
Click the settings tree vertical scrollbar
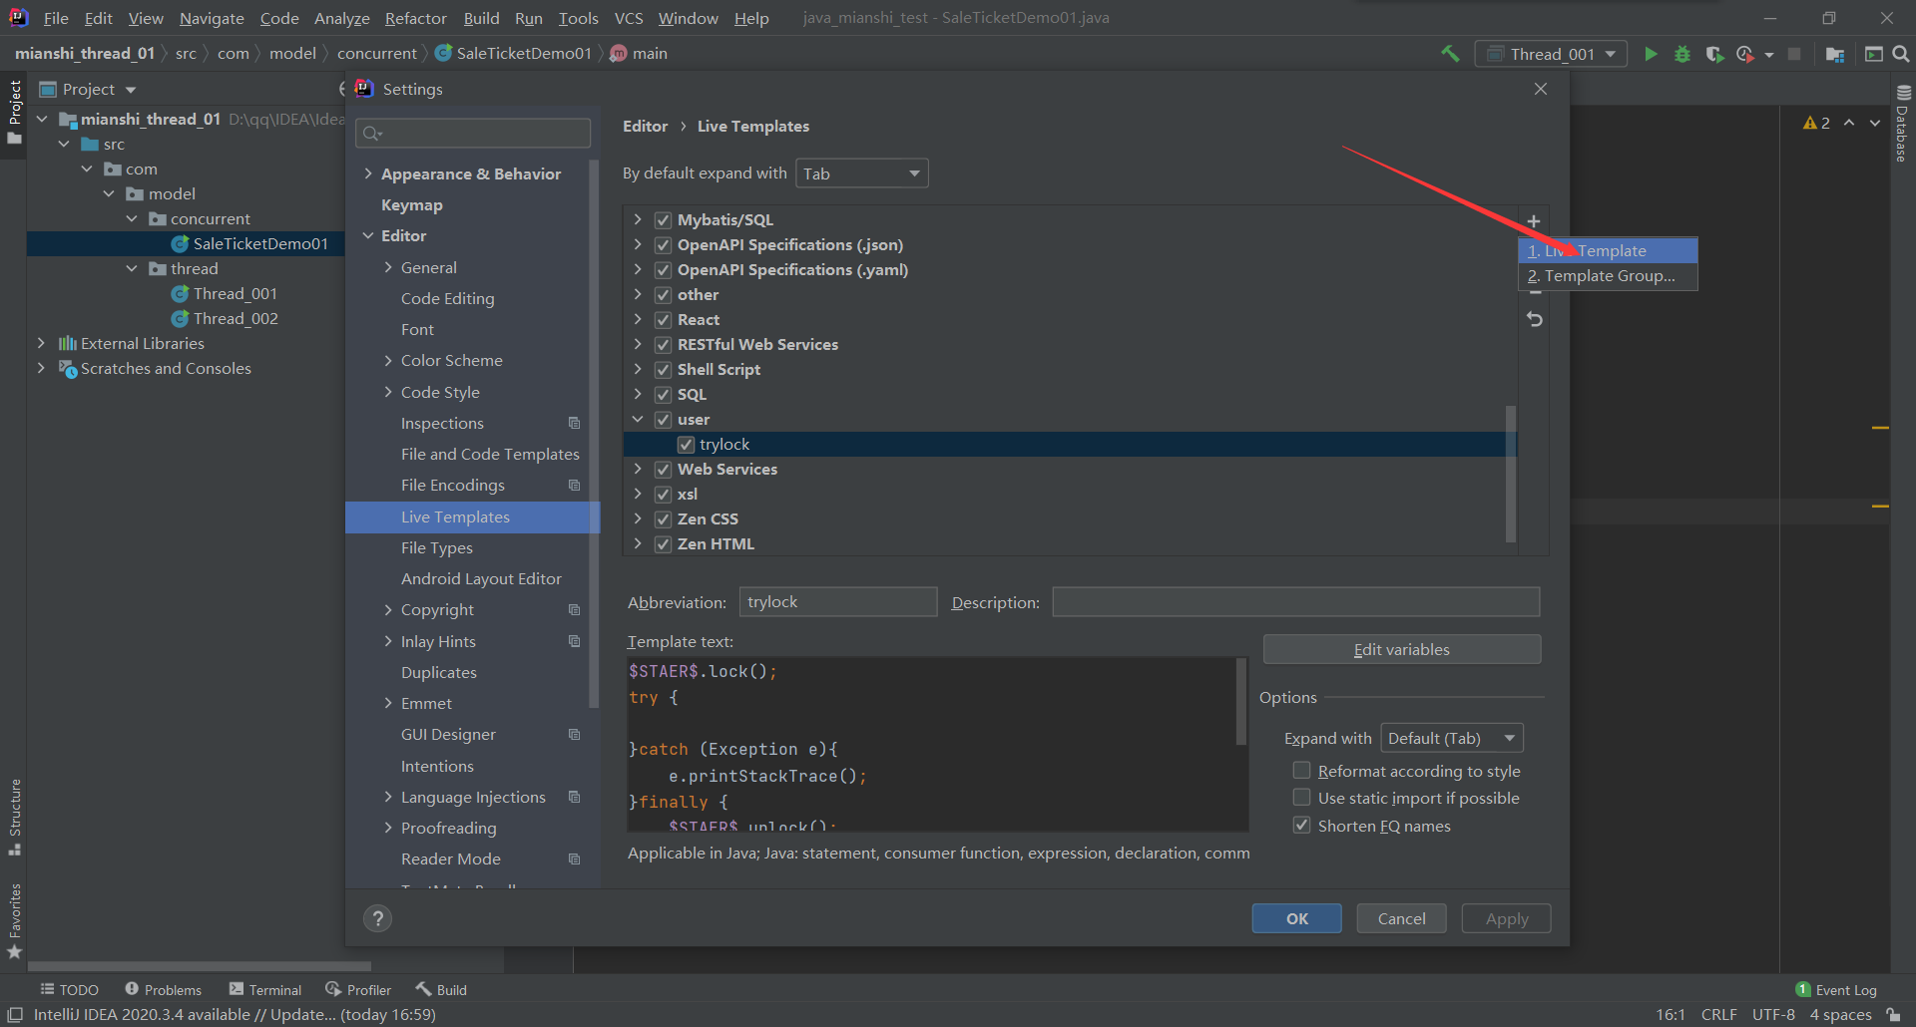pyautogui.click(x=594, y=434)
